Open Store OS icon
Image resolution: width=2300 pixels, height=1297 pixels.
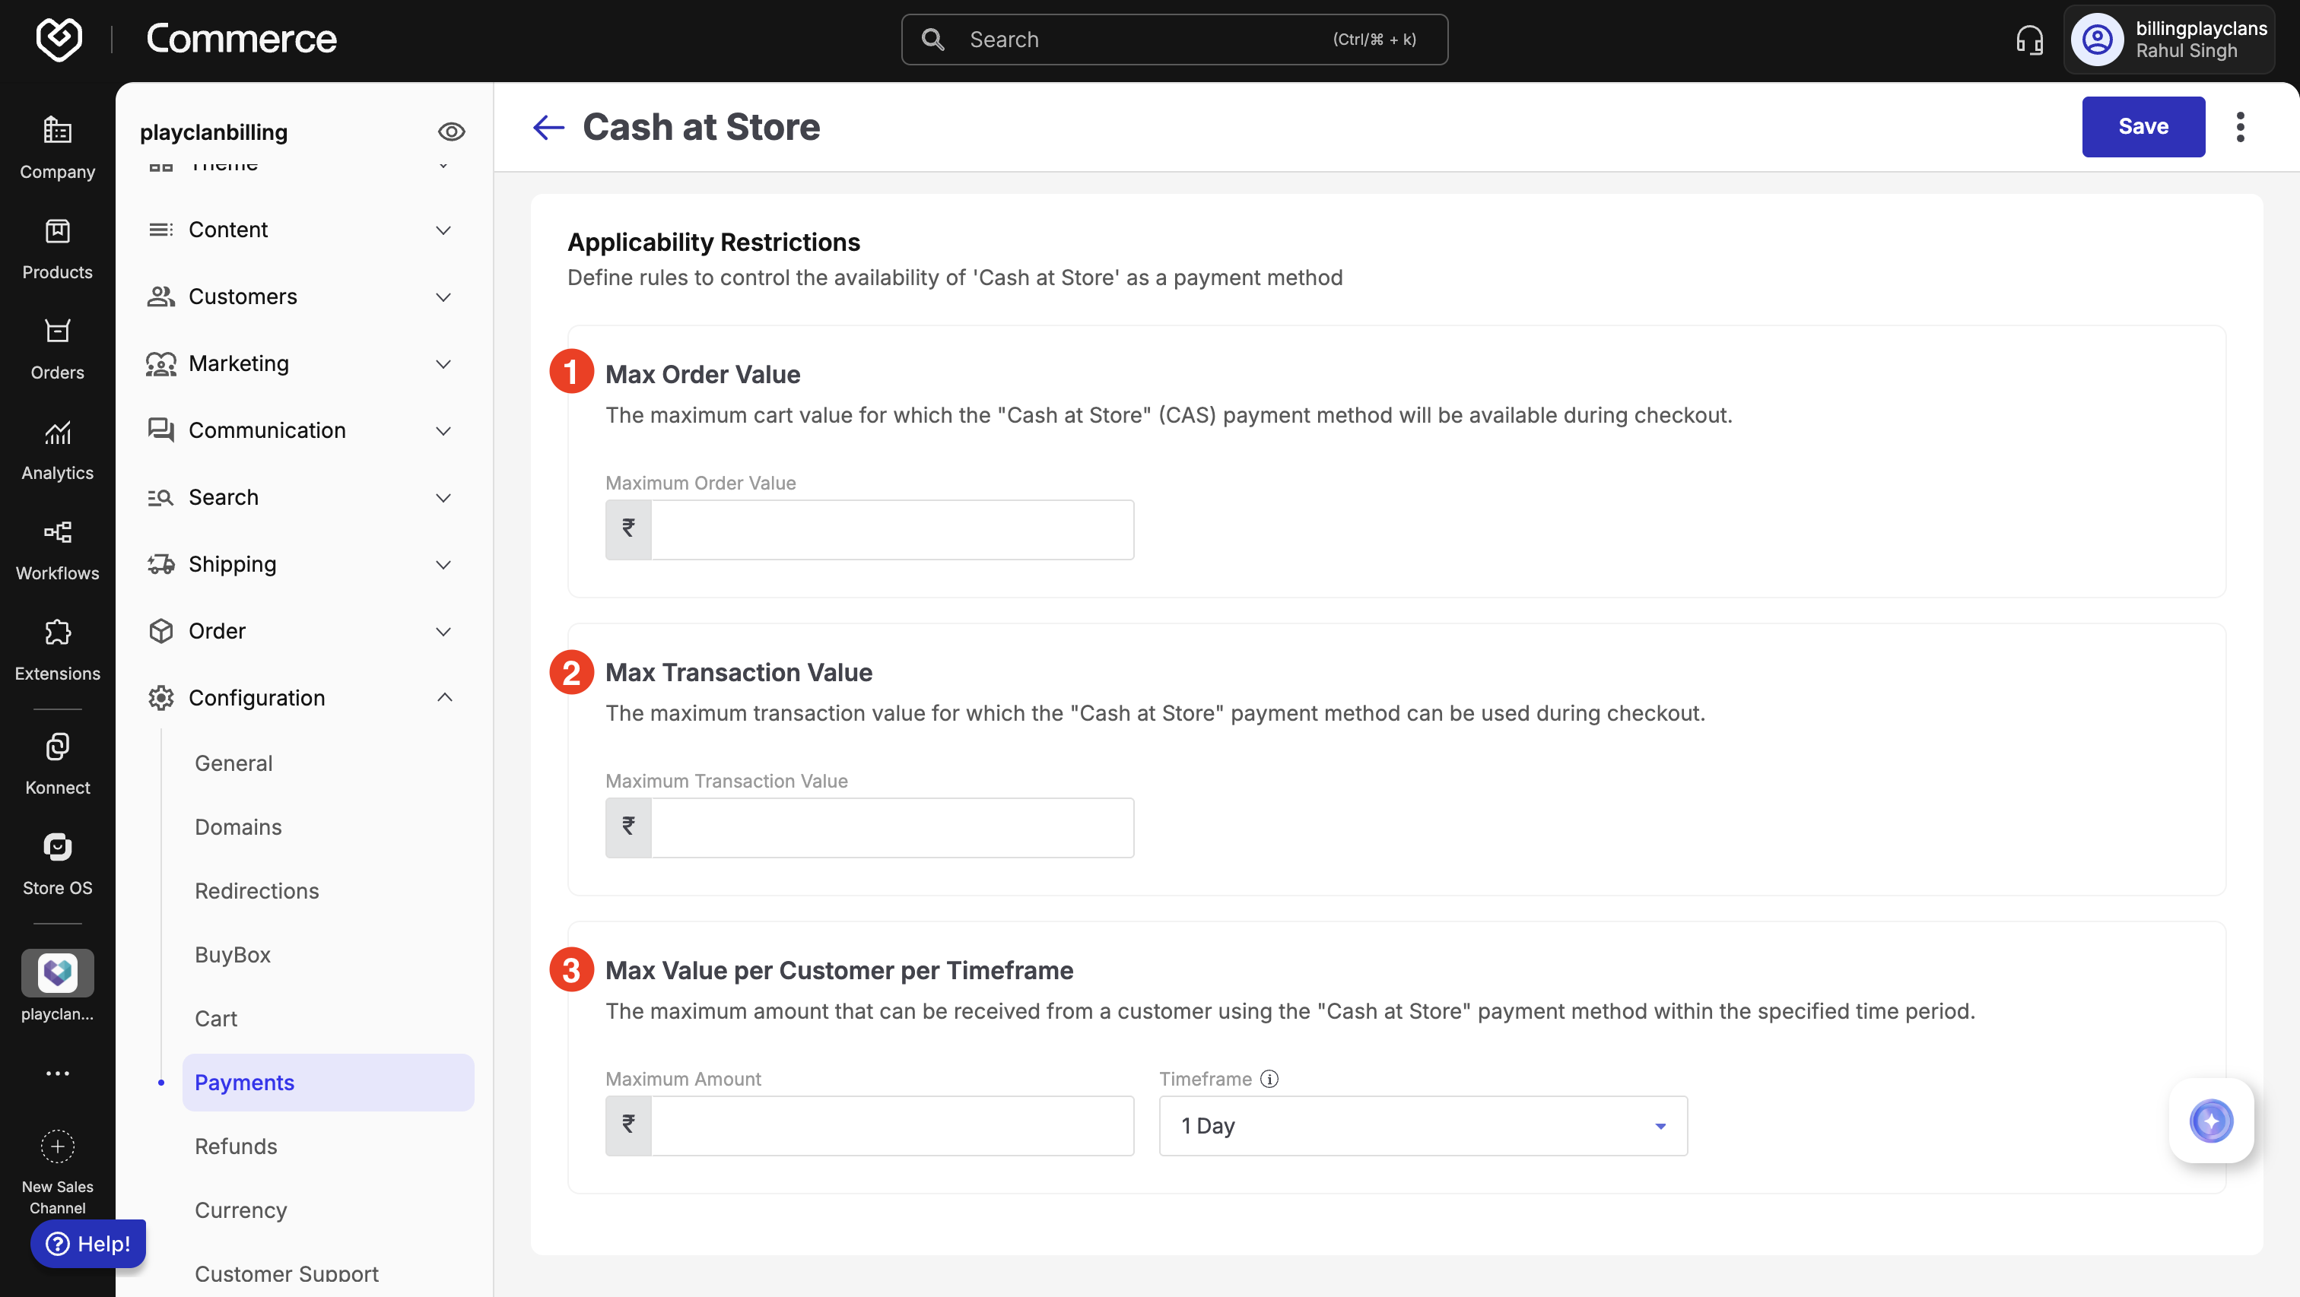pyautogui.click(x=57, y=847)
